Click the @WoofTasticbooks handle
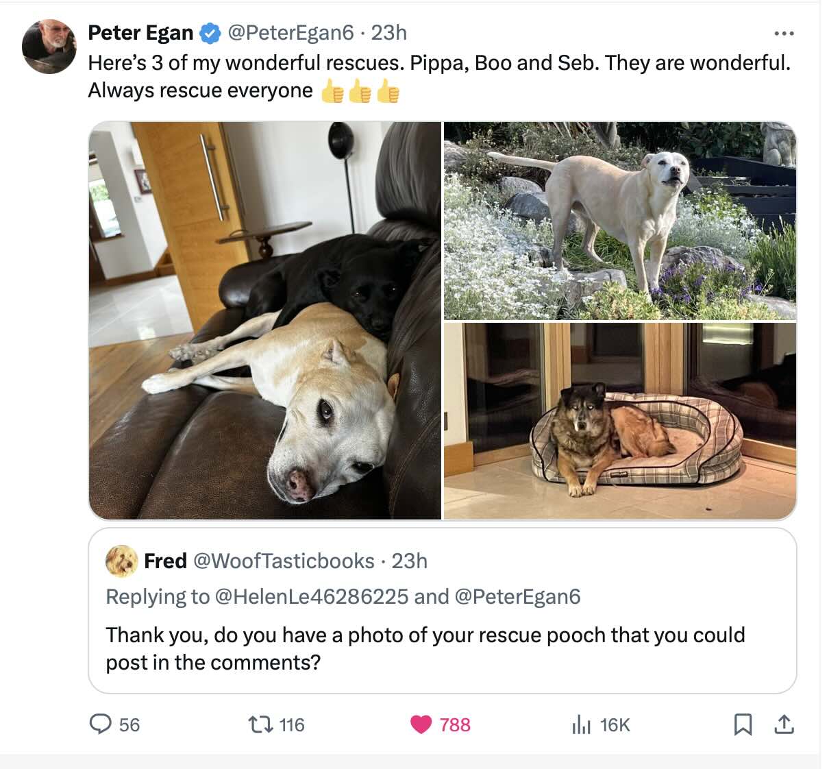Viewport: 829px width, 769px height. click(284, 561)
